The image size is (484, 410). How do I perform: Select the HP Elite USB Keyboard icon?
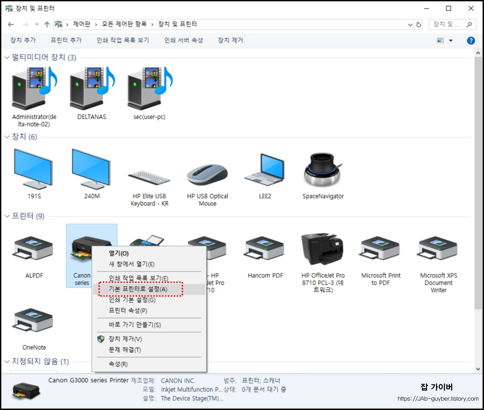coord(149,177)
